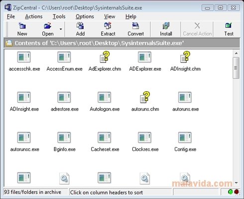This screenshot has width=244, height=199.
Task: Click the Test archive toolbar icon
Action: pos(229,26)
